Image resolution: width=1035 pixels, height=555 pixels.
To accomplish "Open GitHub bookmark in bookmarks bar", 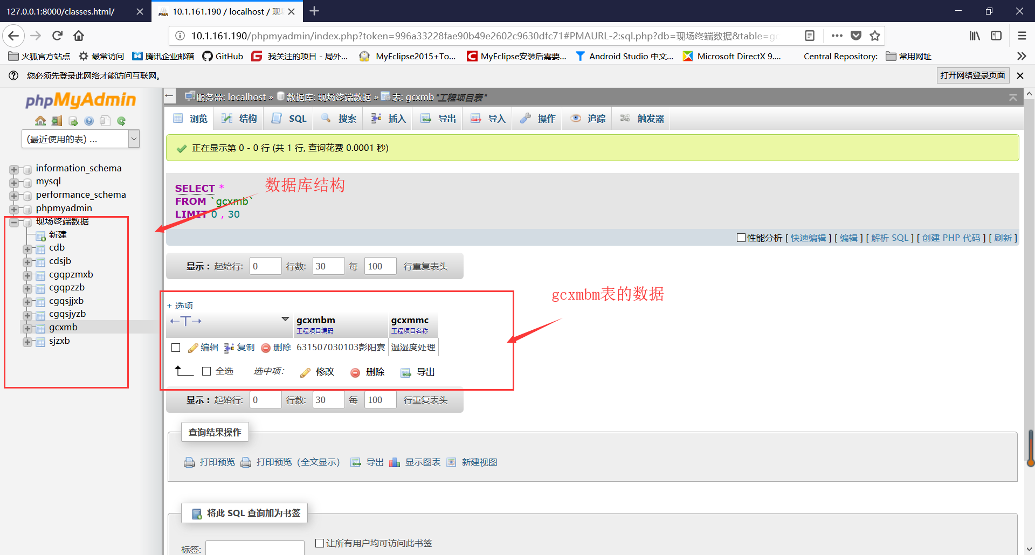I will [x=223, y=56].
